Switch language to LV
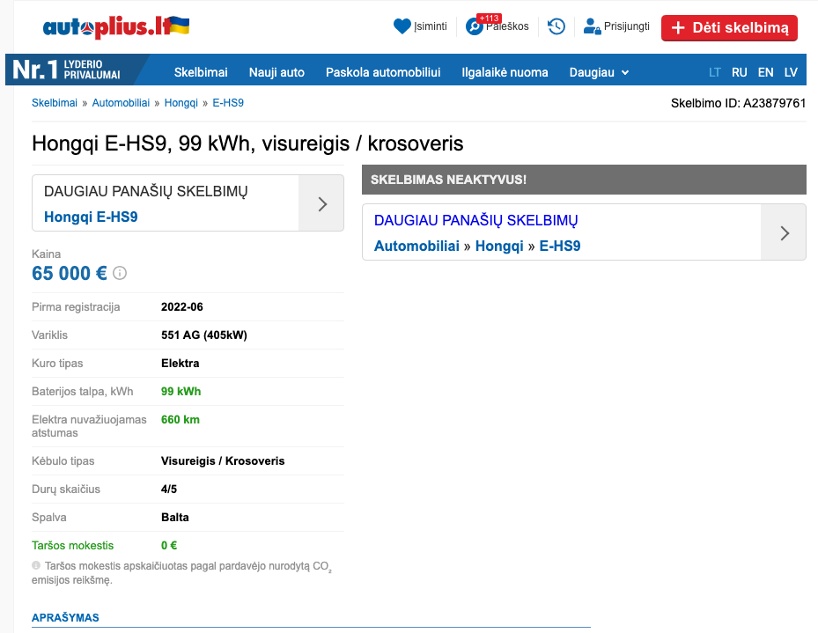The image size is (818, 633). pos(791,72)
